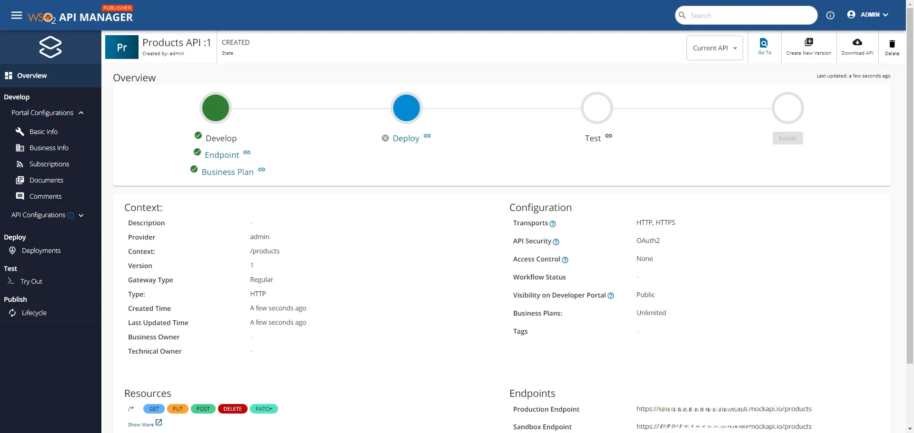Image resolution: width=914 pixels, height=433 pixels.
Task: Click the GET method chip
Action: 154,409
